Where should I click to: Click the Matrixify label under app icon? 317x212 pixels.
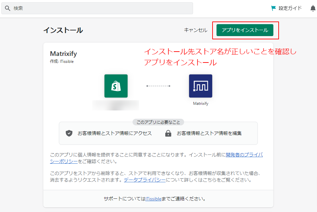click(201, 104)
